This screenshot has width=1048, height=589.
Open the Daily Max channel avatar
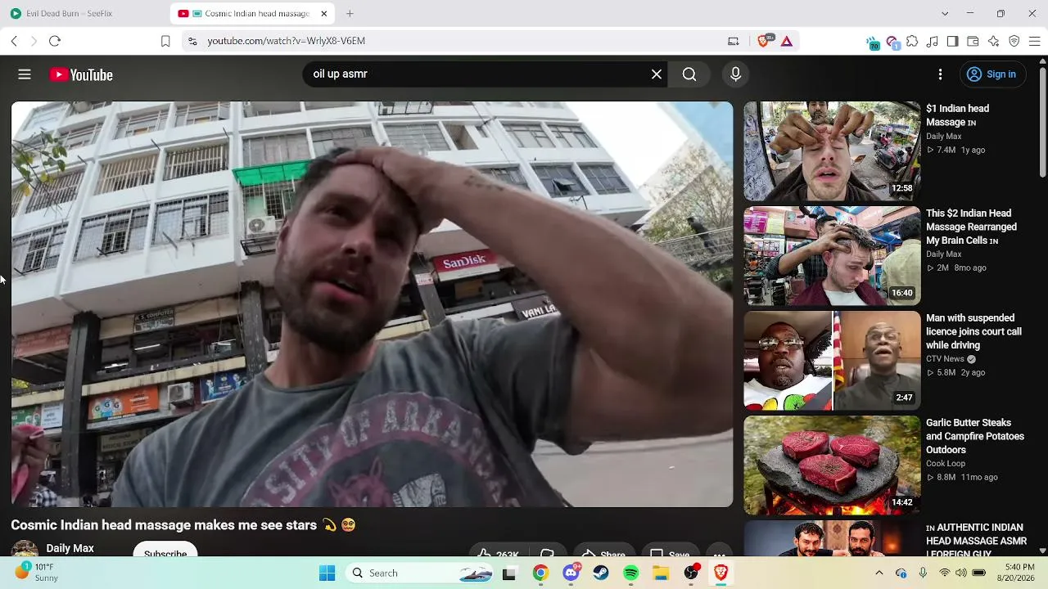pos(25,550)
